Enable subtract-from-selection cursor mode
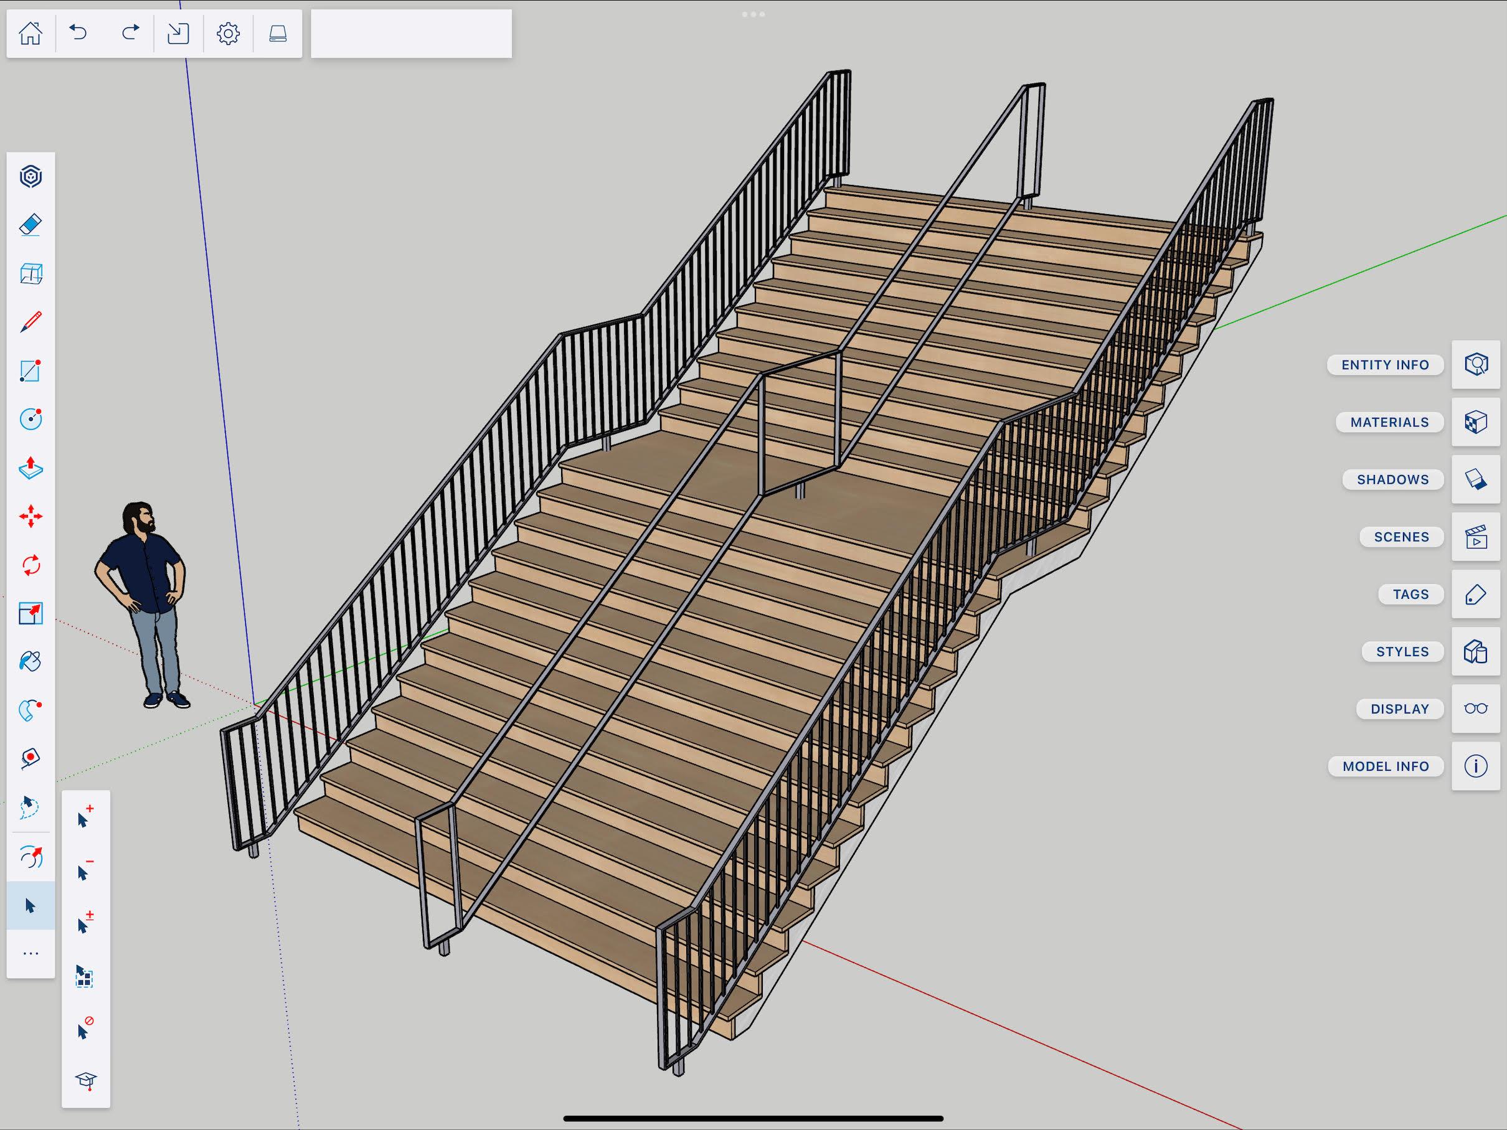Image resolution: width=1507 pixels, height=1130 pixels. click(85, 870)
